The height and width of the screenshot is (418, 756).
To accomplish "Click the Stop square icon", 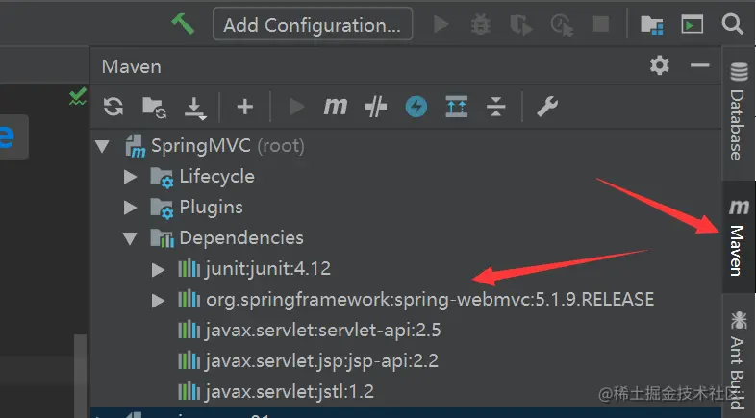I will tap(601, 24).
